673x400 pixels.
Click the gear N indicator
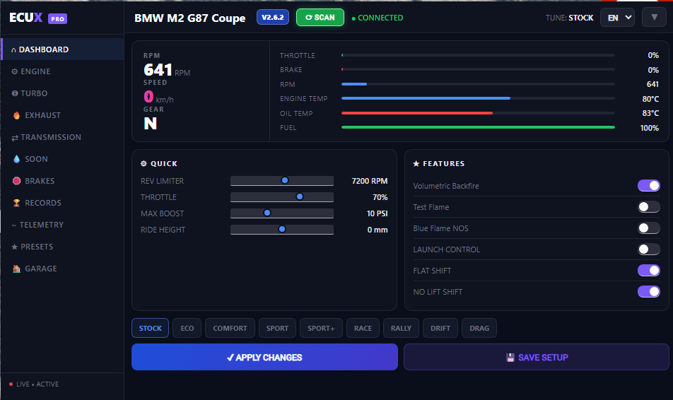pyautogui.click(x=150, y=124)
